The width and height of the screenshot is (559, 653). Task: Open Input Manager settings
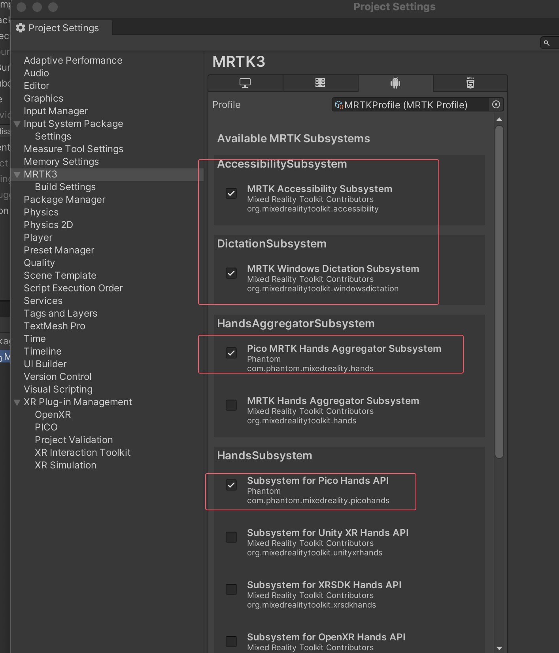pyautogui.click(x=56, y=111)
